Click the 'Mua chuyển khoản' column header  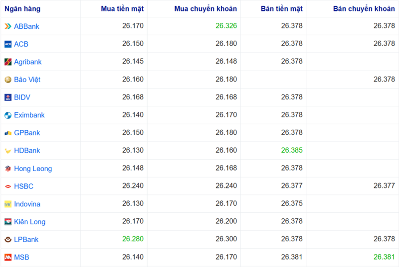[205, 9]
